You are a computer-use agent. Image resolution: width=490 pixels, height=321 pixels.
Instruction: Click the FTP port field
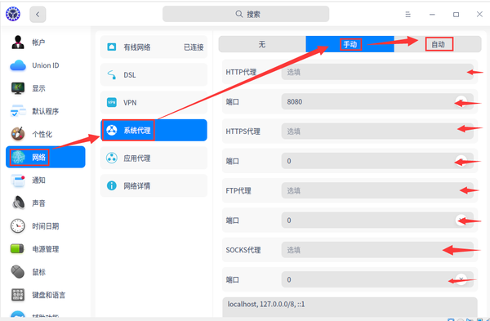(377, 221)
